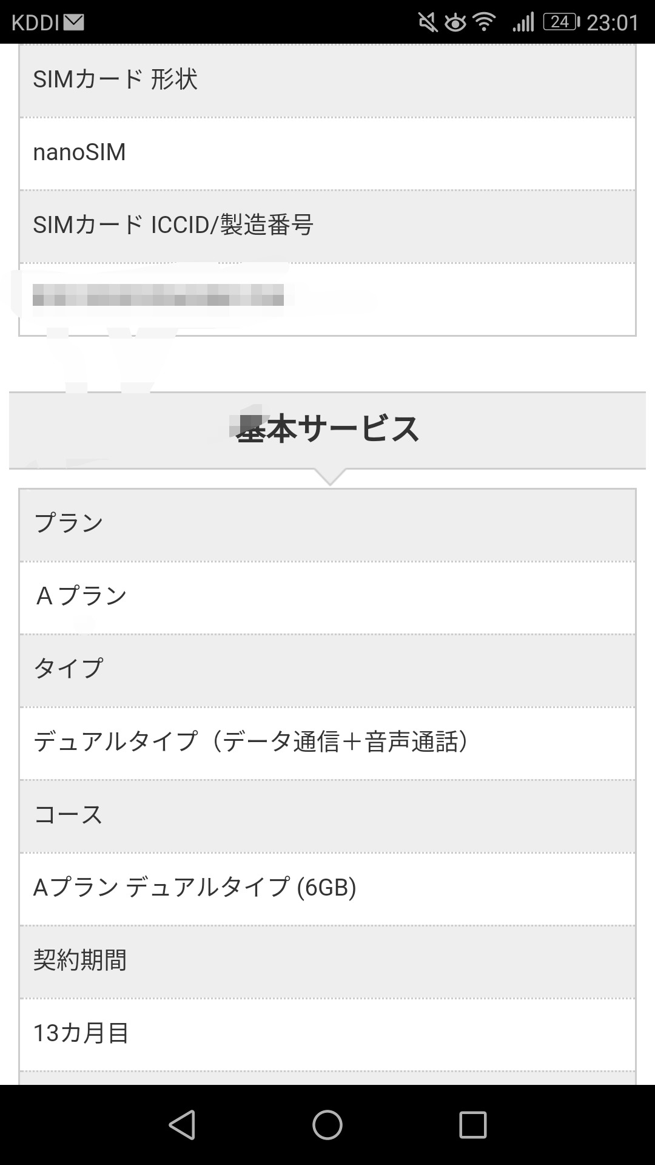Tap the arrow pointer below 基本サービス

pos(329,478)
